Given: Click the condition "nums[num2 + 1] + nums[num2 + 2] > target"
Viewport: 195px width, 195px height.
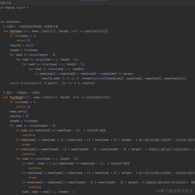Looking at the screenshot, I should click(100, 173).
